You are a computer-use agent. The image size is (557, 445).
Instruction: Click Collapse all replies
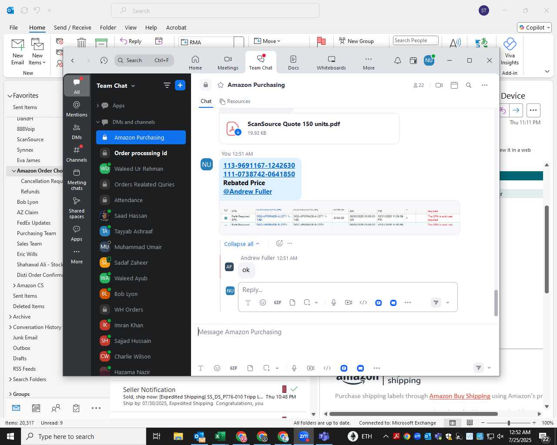pos(242,244)
